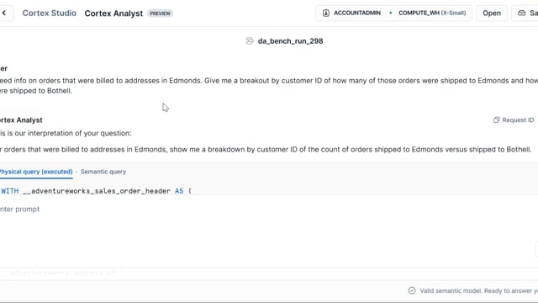Open Cortex Studio breadcrumb link
Viewport: 538px width, 303px height.
tap(50, 13)
